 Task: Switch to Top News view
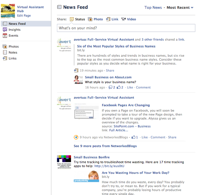[153, 8]
